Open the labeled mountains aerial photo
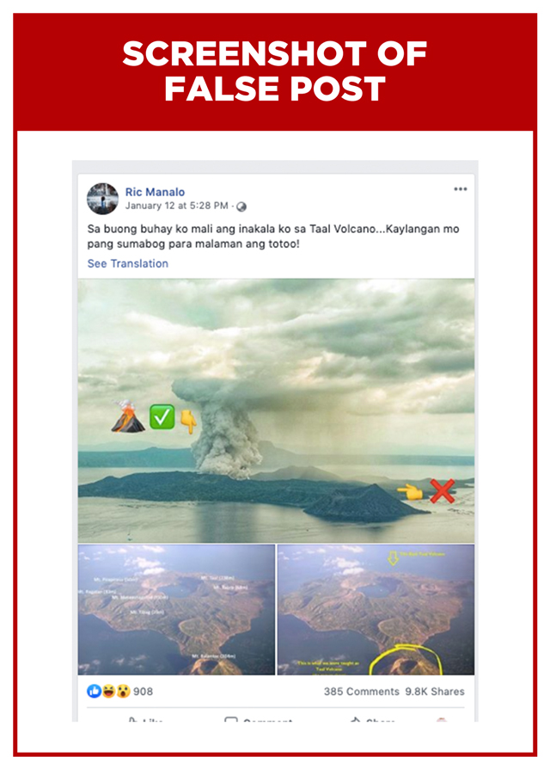This screenshot has width=550, height=775. click(x=176, y=610)
